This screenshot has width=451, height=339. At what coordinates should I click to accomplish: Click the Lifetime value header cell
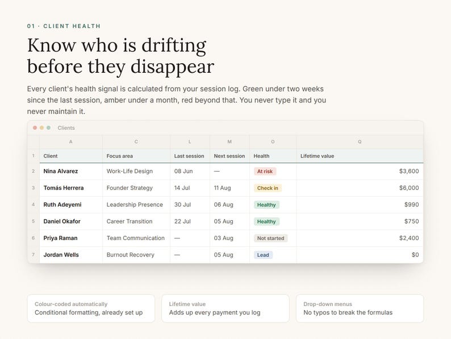click(x=360, y=156)
